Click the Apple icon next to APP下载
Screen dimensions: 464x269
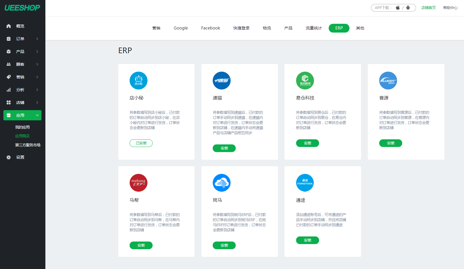tap(398, 8)
